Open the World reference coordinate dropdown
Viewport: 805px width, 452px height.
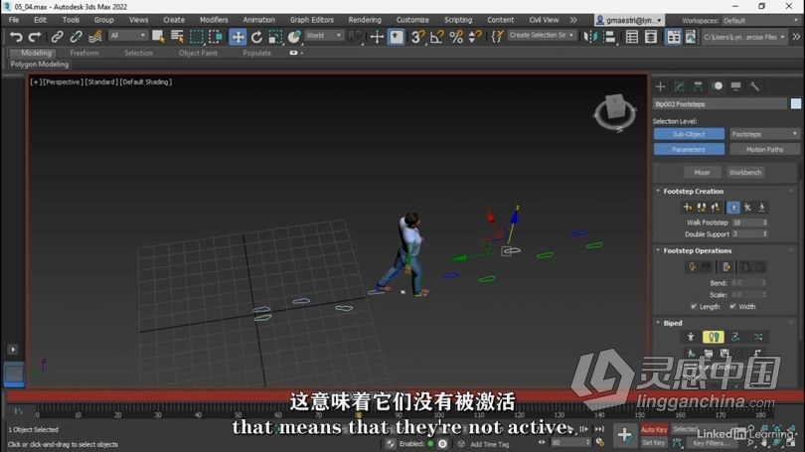click(324, 36)
